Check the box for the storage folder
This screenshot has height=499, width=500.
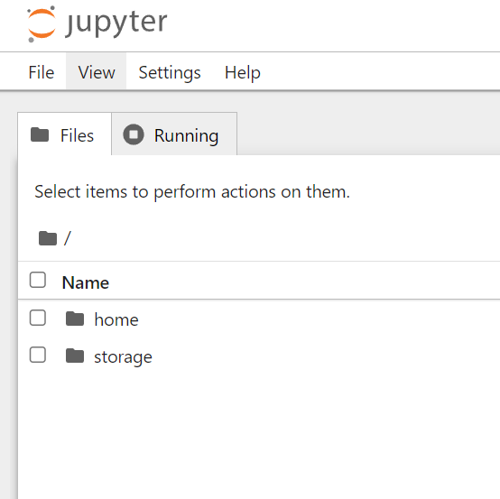38,355
